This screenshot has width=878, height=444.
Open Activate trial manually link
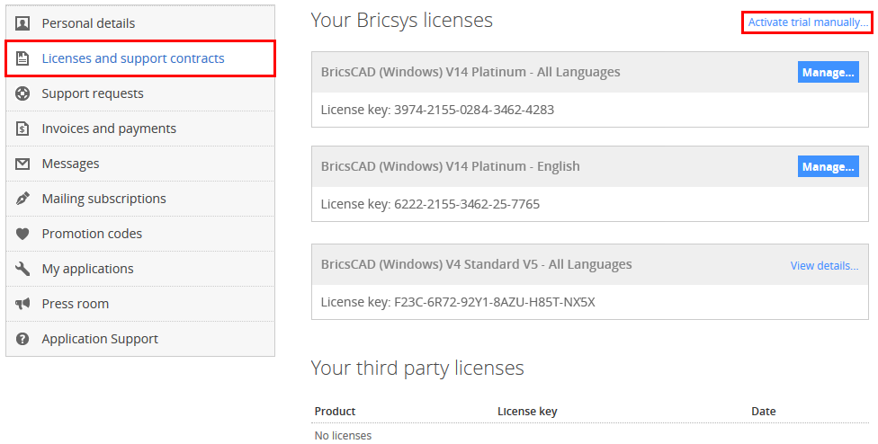[808, 22]
